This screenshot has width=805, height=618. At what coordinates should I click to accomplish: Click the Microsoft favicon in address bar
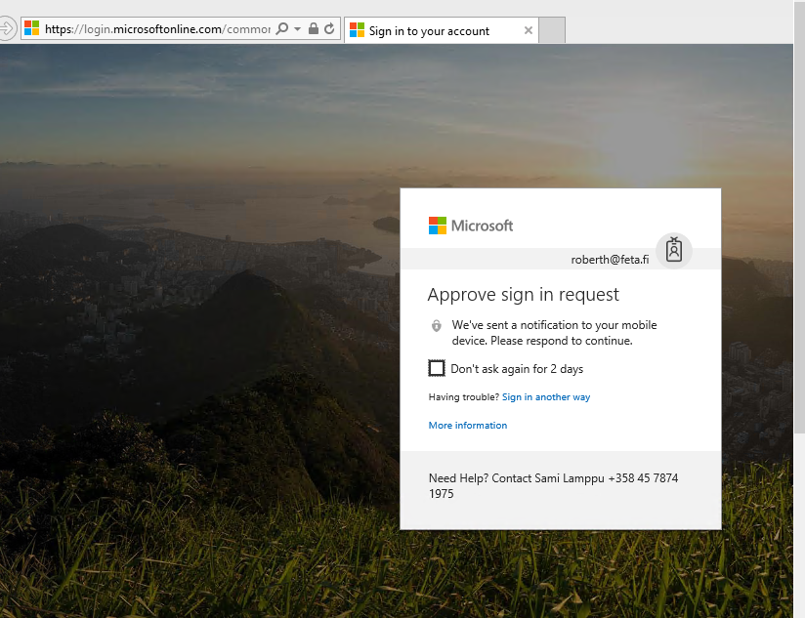pyautogui.click(x=32, y=28)
